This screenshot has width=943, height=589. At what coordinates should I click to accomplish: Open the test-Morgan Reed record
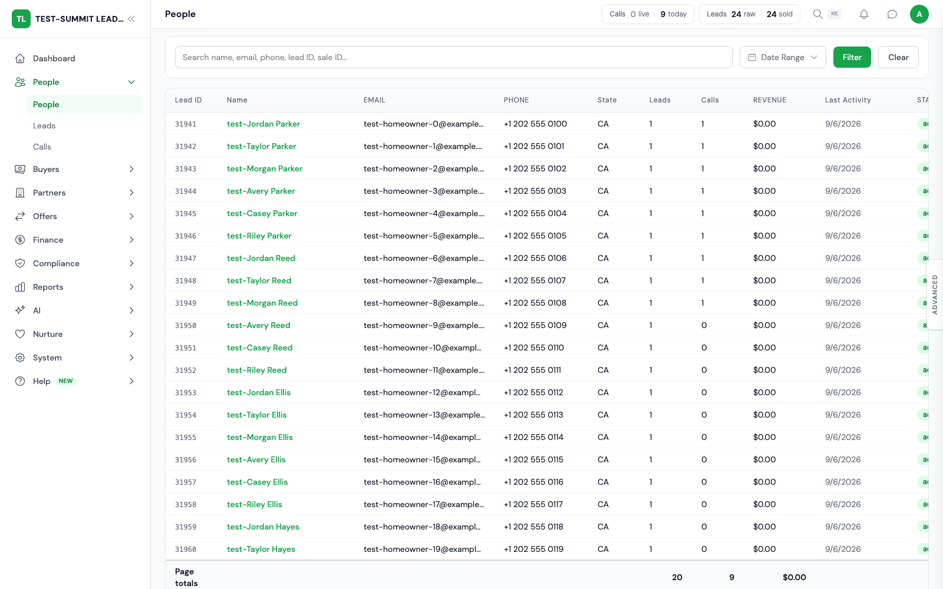[262, 303]
